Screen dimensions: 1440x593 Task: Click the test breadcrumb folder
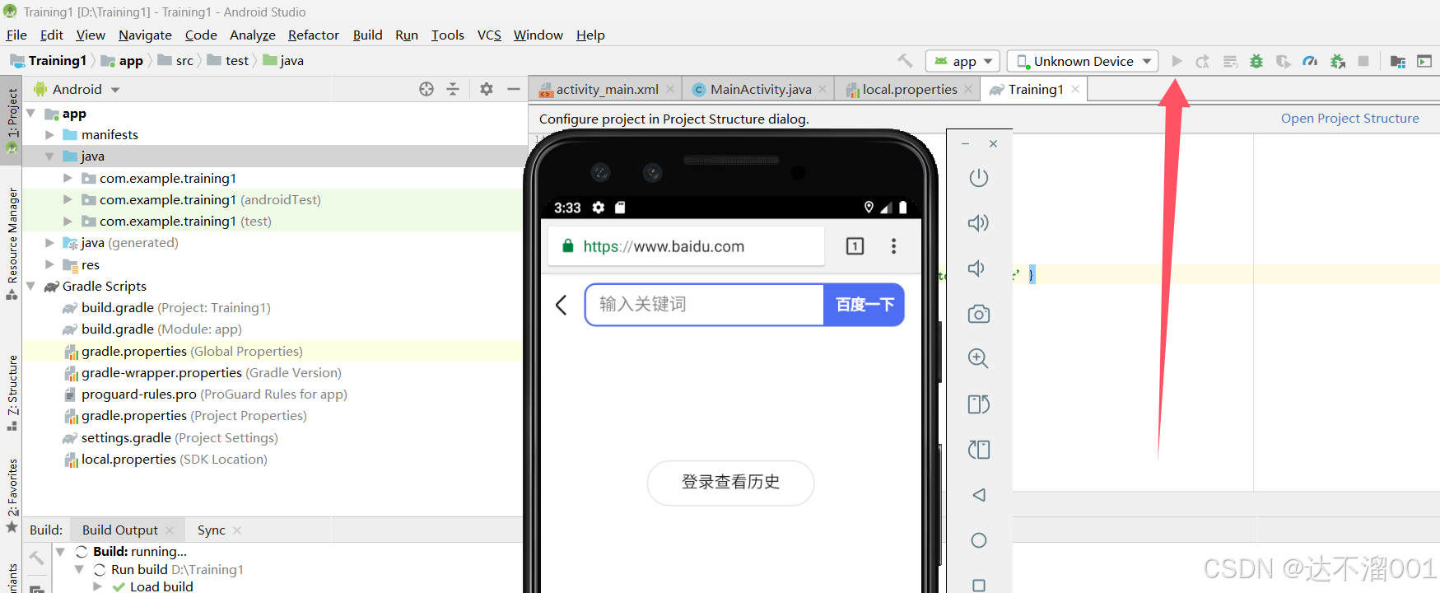coord(228,61)
